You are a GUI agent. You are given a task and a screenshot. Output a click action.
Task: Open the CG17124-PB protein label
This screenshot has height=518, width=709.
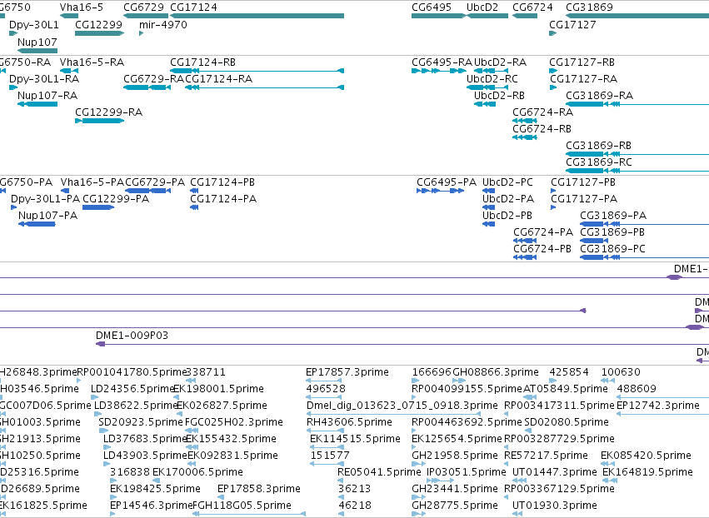[x=222, y=182]
